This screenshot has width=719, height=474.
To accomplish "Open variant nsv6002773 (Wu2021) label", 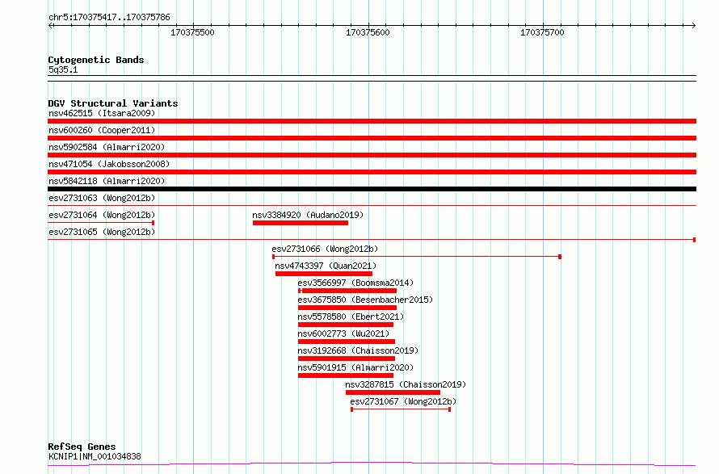I will (343, 333).
